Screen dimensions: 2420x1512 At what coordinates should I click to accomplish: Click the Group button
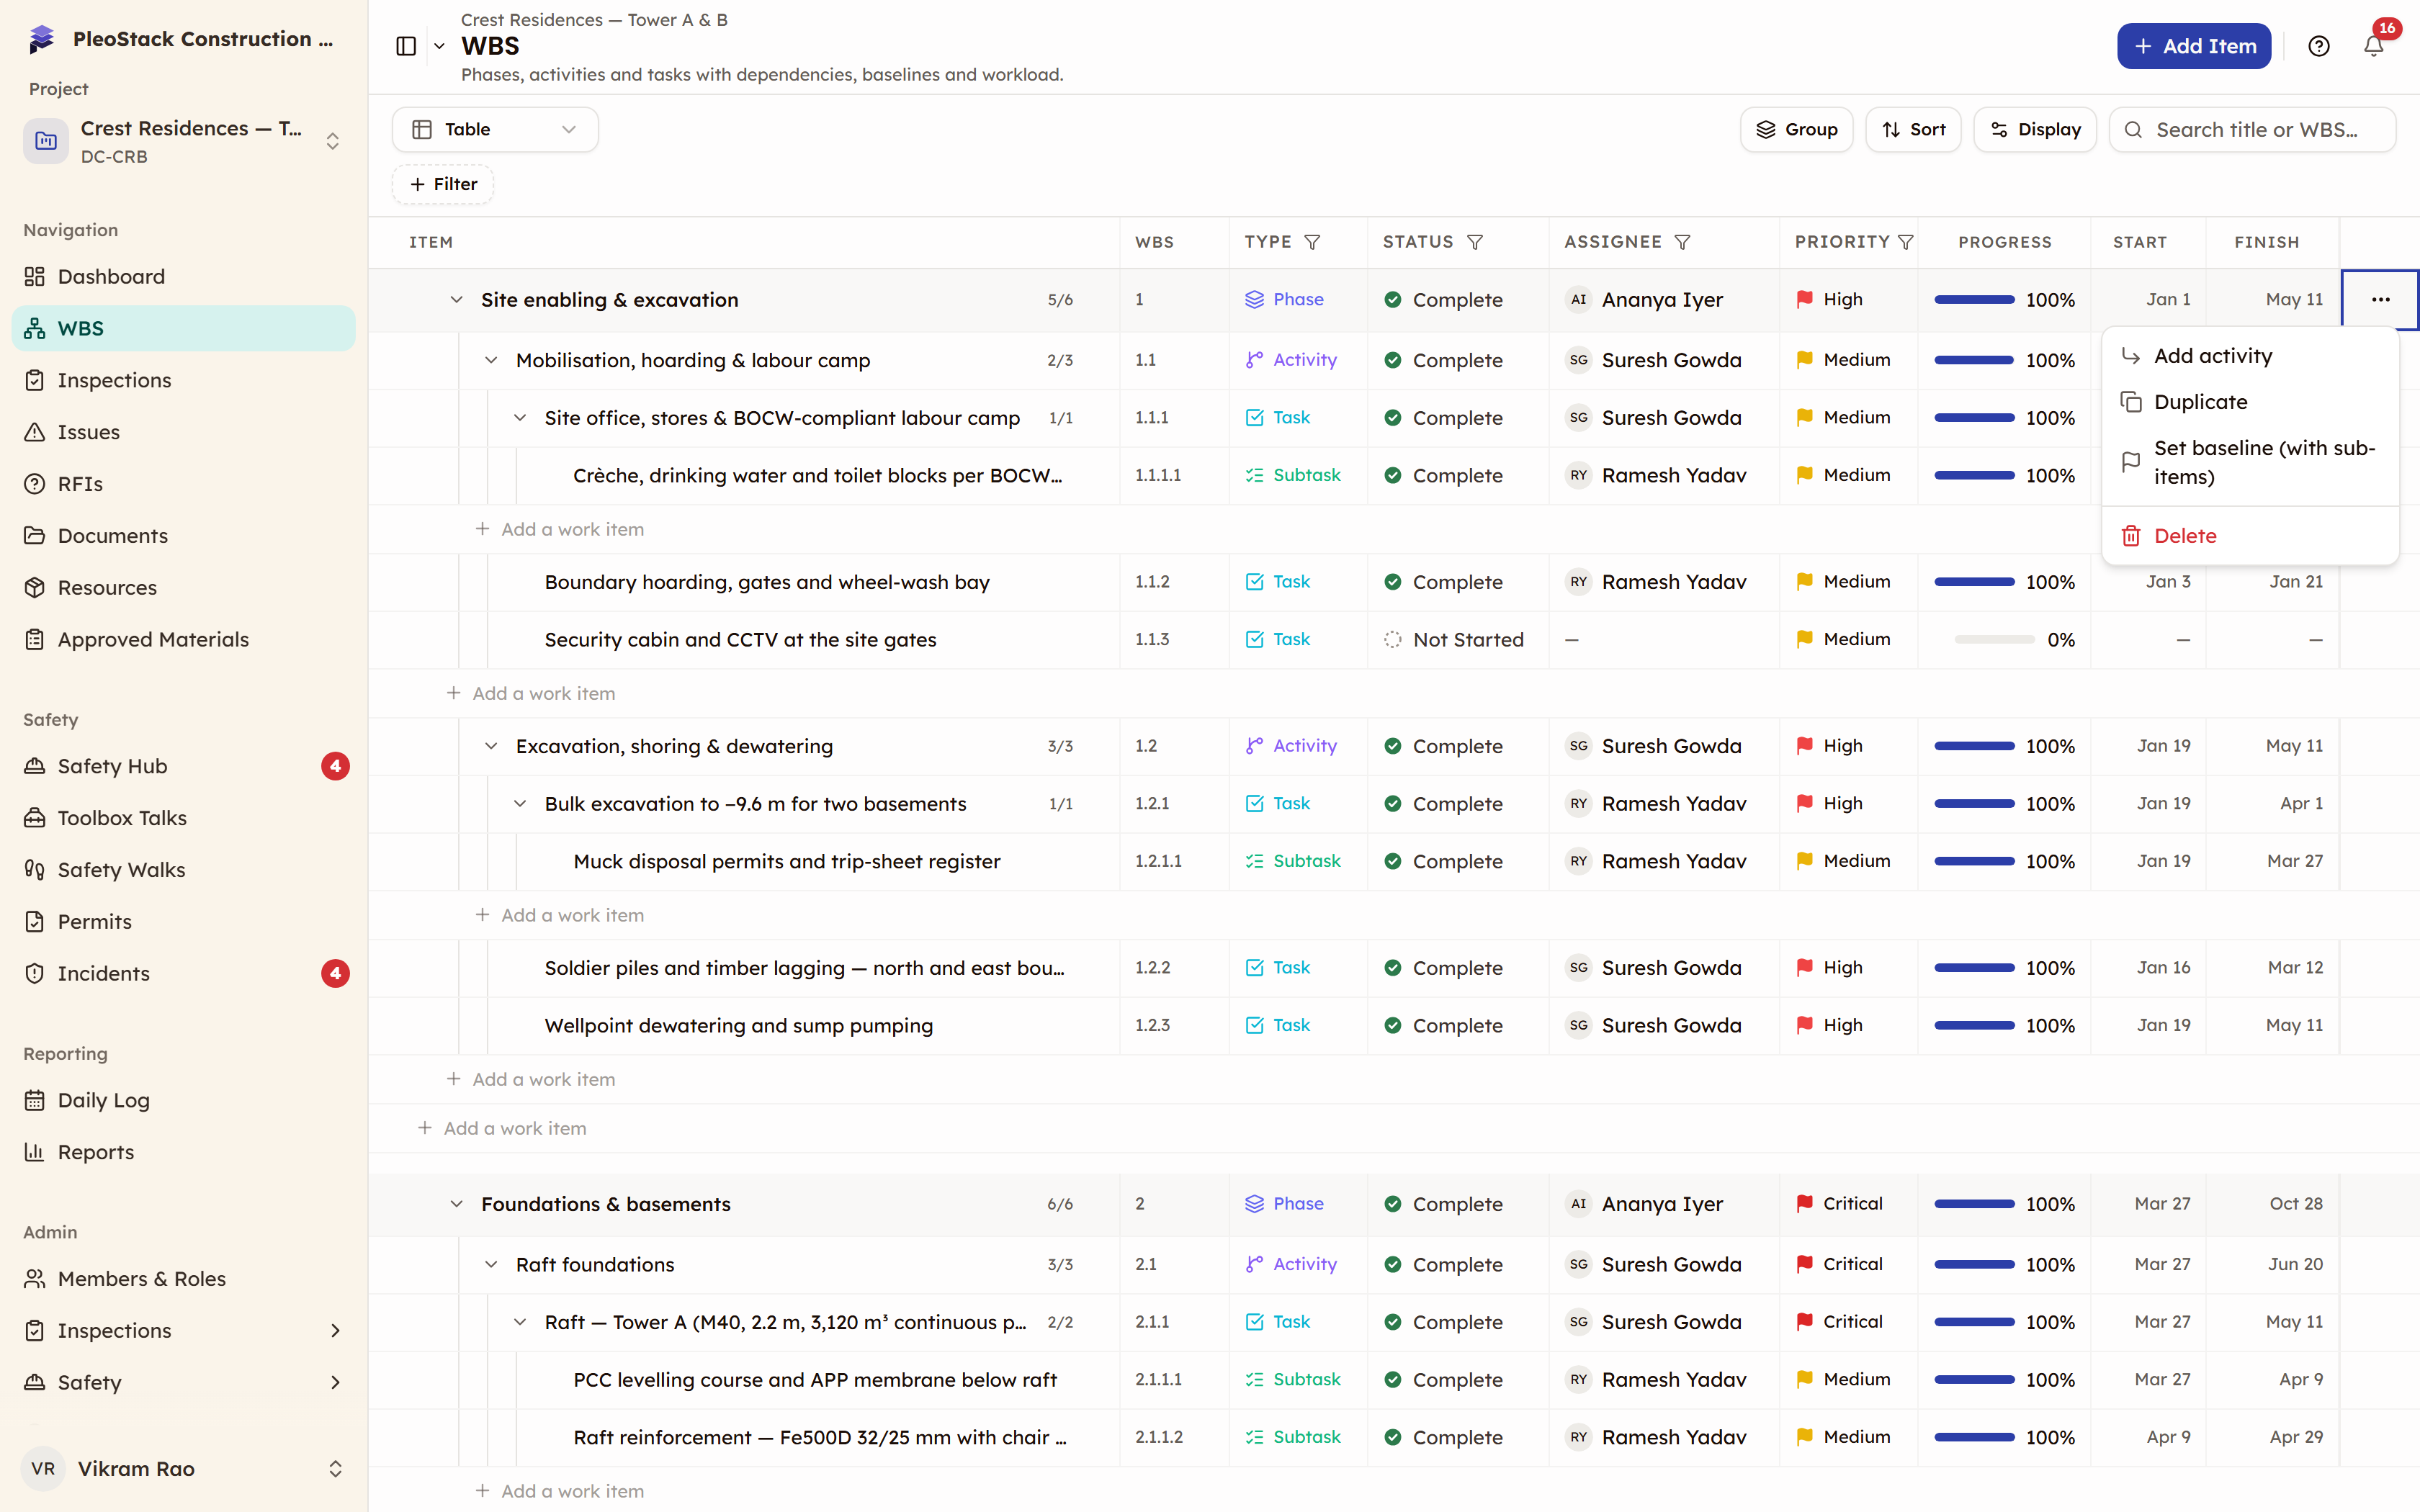[x=1796, y=130]
